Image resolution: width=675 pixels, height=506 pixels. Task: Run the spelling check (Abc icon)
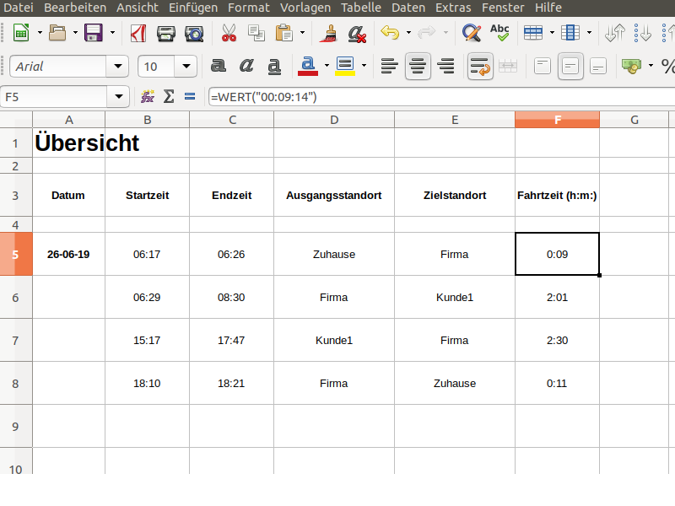[499, 34]
